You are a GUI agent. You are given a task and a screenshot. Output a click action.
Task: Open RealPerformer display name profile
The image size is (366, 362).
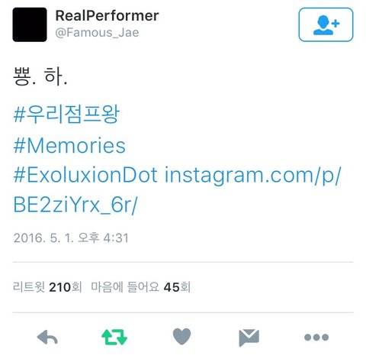[x=107, y=15]
